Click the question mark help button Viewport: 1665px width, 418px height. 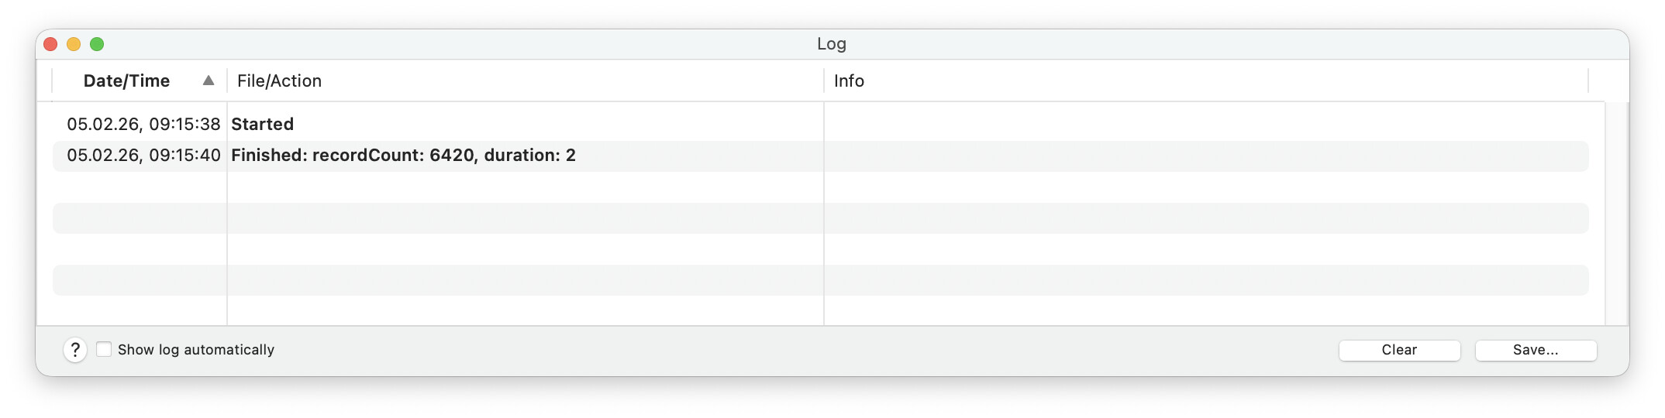point(75,350)
